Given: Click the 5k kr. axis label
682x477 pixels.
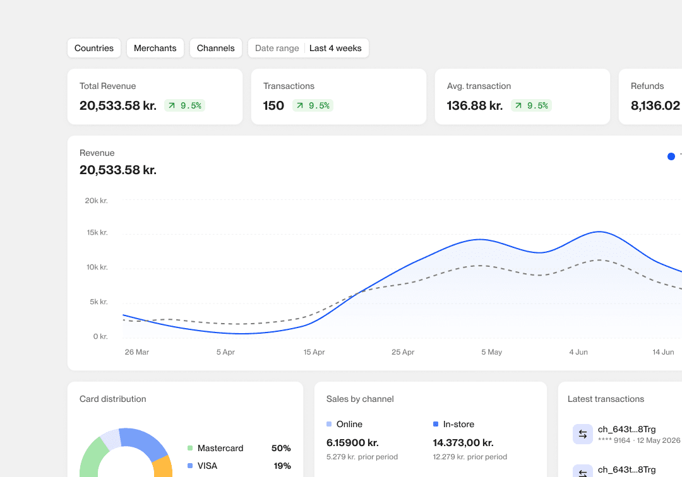Looking at the screenshot, I should click(99, 302).
